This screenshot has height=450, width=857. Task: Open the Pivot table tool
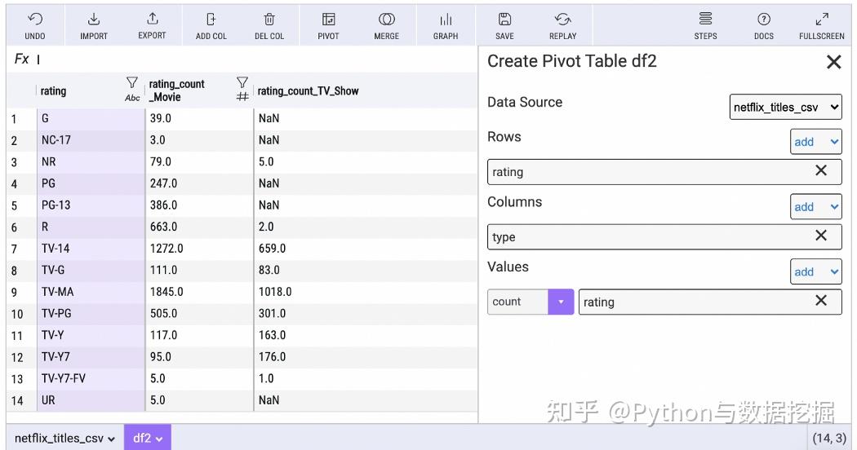click(328, 24)
